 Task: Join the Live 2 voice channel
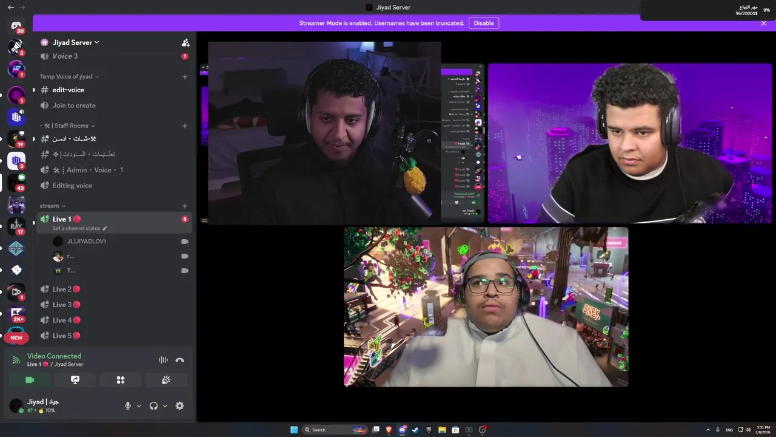(x=114, y=289)
